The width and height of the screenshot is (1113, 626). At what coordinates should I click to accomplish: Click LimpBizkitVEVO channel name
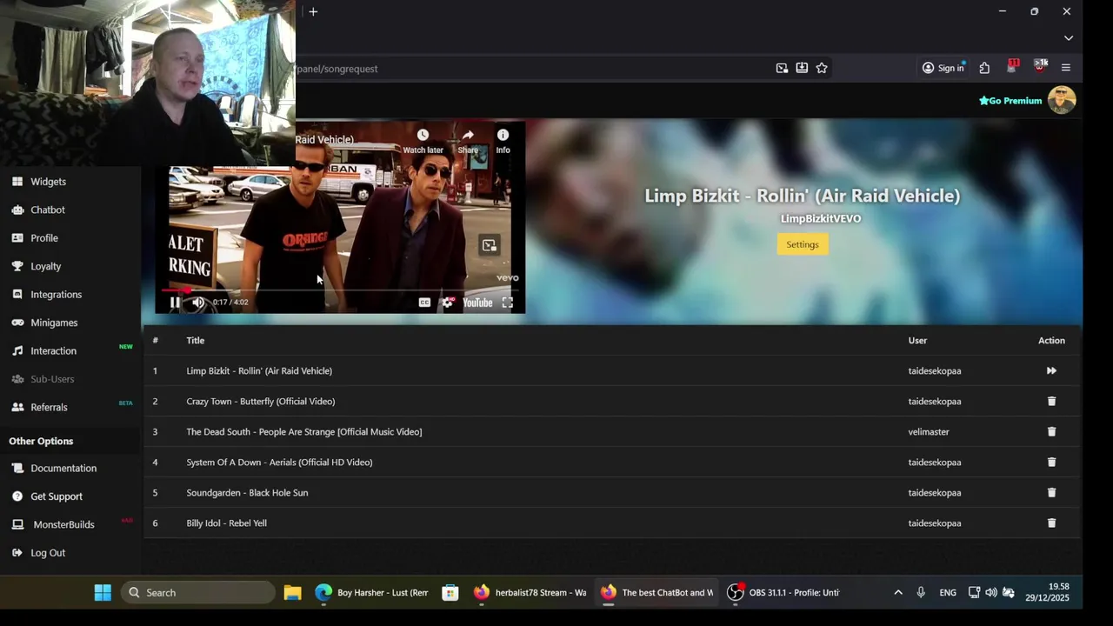(821, 218)
